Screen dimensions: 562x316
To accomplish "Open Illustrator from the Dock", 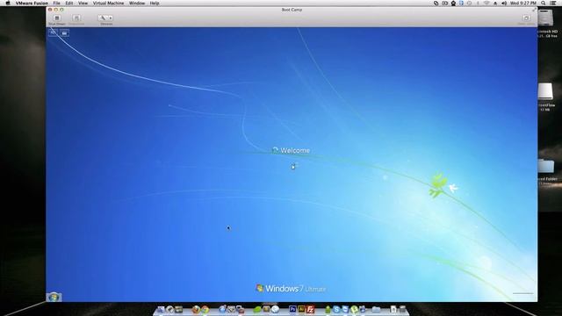I will click(301, 309).
